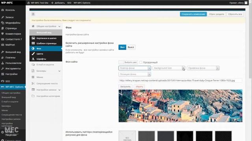
Task: Click the home icon in admin bar
Action: (x=28, y=3)
